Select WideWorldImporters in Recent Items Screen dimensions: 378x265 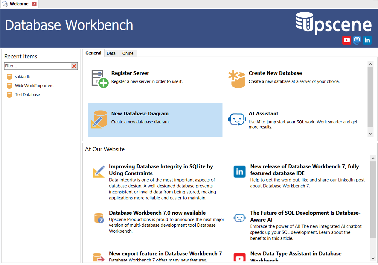(x=34, y=86)
